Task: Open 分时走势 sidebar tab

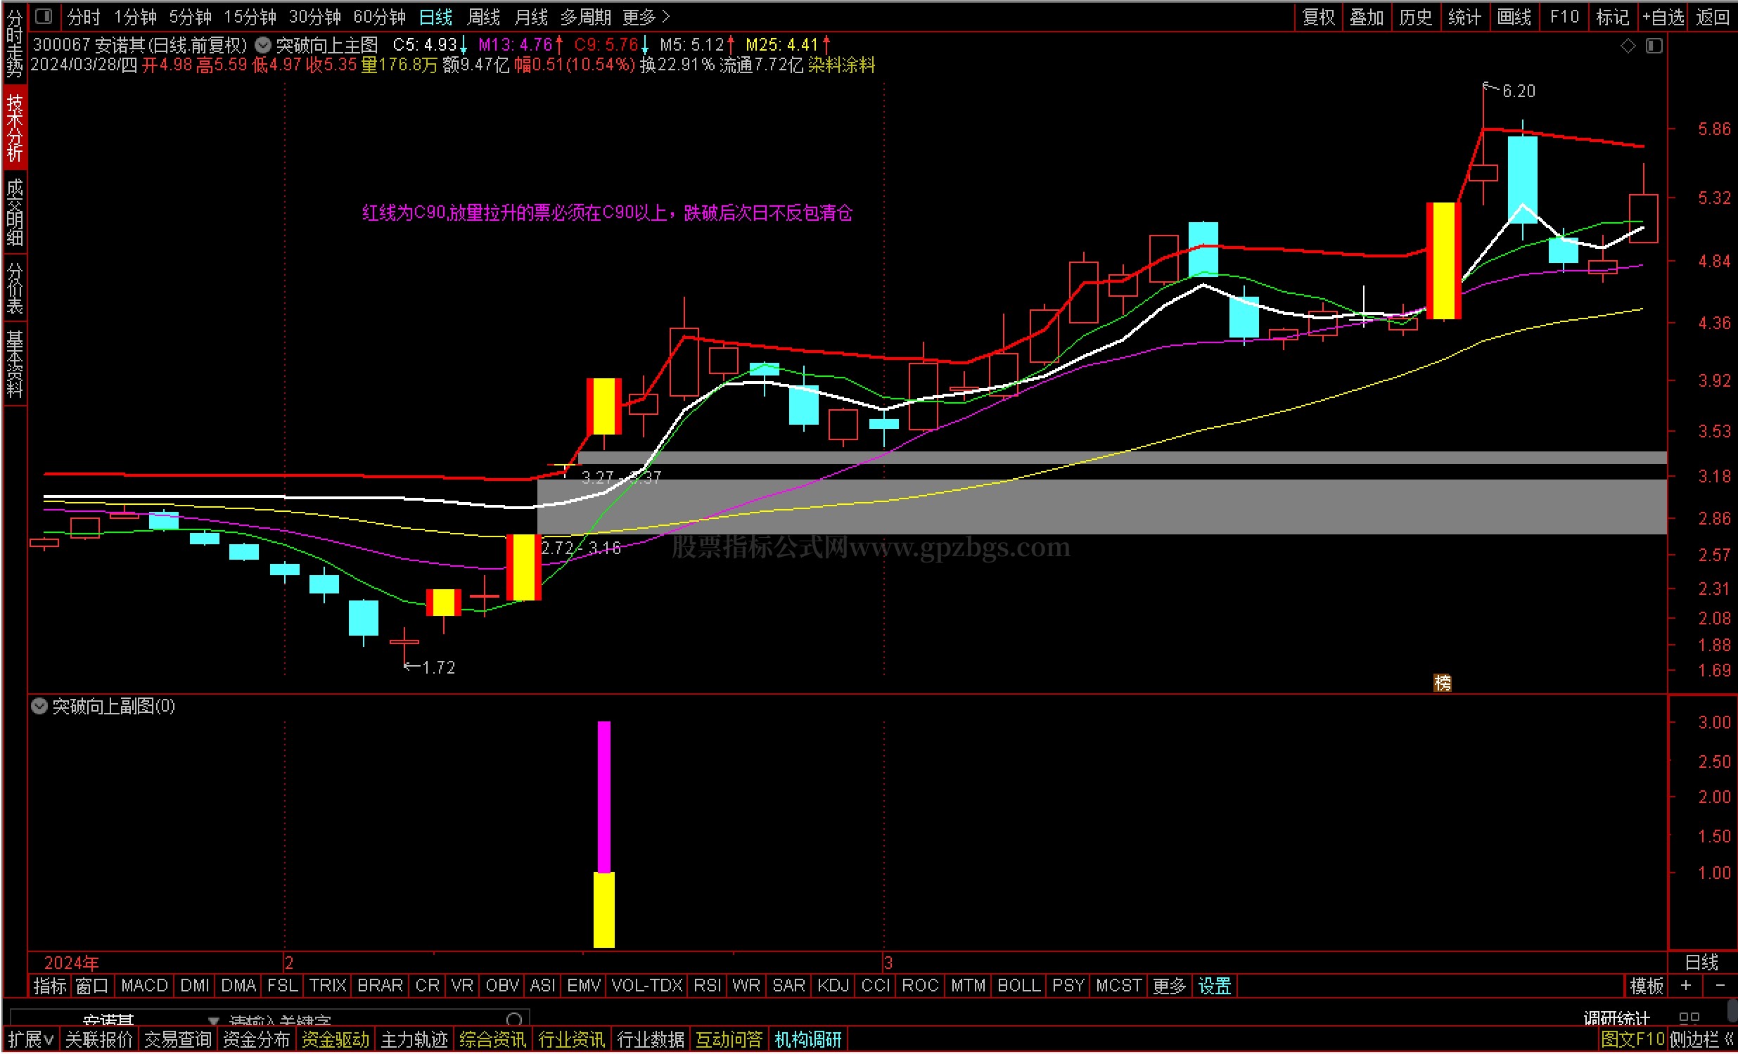Action: coord(15,44)
